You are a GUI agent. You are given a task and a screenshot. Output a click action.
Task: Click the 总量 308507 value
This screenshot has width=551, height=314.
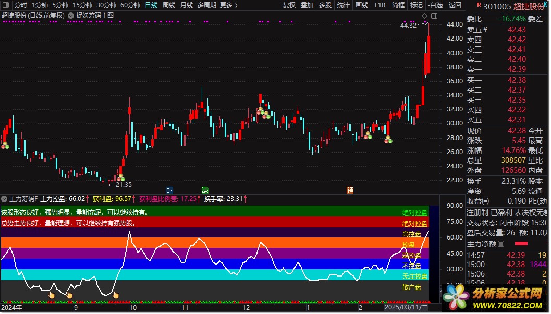coord(513,160)
